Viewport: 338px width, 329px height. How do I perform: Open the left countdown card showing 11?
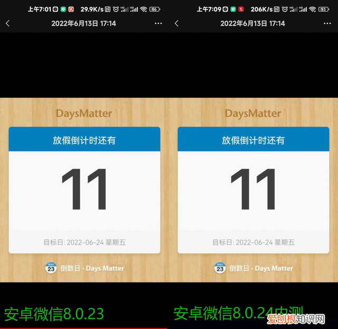(84, 190)
